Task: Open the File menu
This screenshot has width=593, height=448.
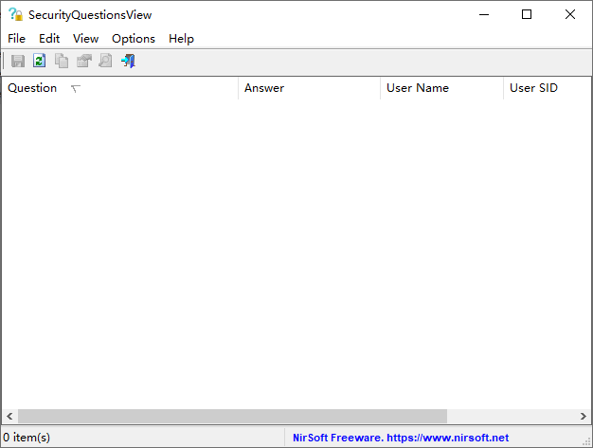Action: 16,39
